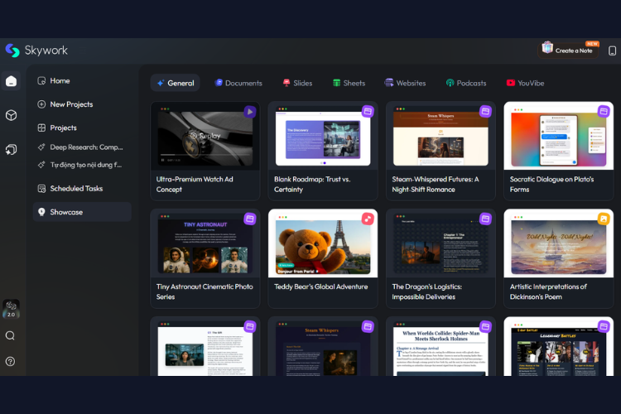Click slides badge on Blank Roadmap card
Image resolution: width=621 pixels, height=414 pixels.
coord(368,112)
